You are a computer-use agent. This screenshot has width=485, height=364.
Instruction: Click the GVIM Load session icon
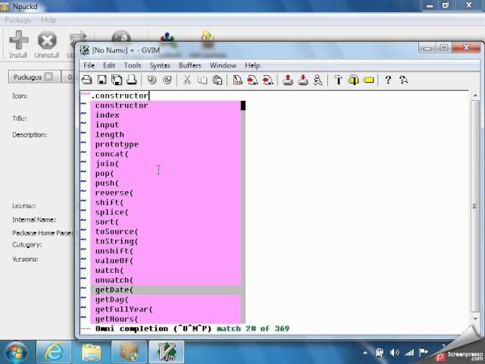[288, 80]
